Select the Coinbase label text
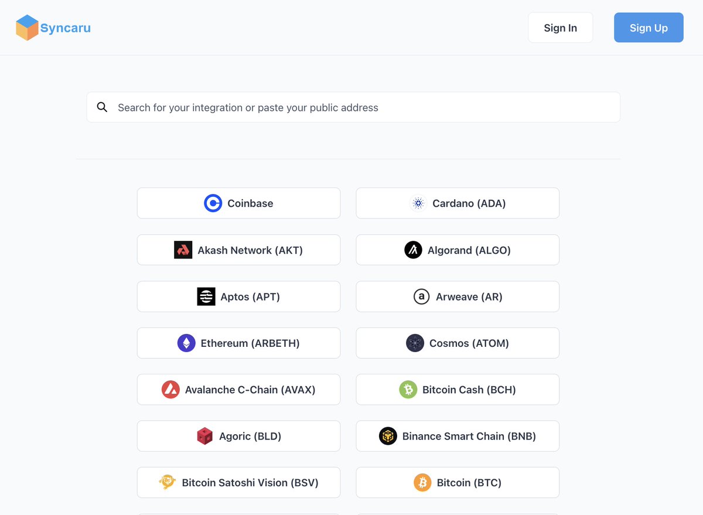Image resolution: width=703 pixels, height=515 pixels. coord(250,203)
